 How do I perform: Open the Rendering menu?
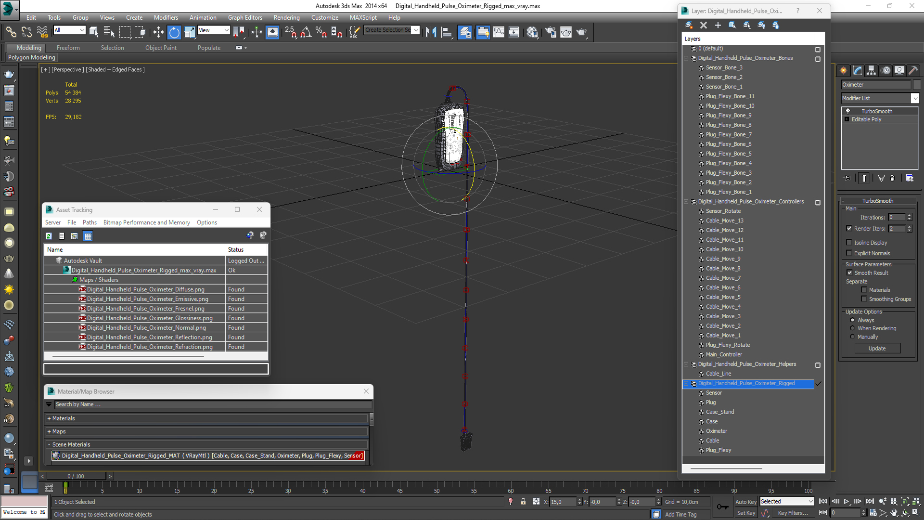pos(286,17)
